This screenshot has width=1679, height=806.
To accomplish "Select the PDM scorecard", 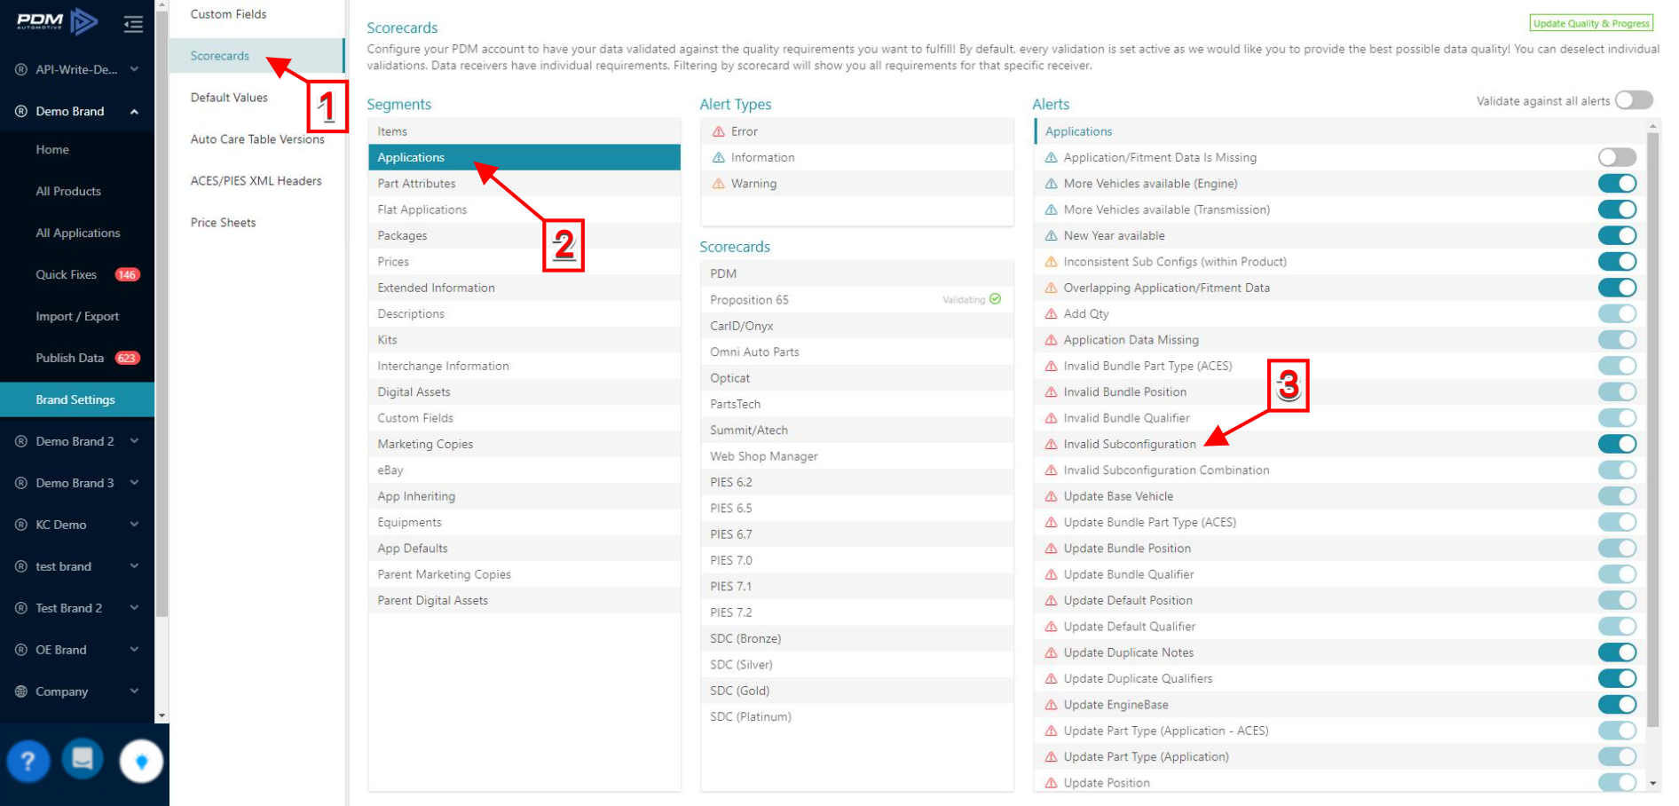I will pyautogui.click(x=857, y=273).
